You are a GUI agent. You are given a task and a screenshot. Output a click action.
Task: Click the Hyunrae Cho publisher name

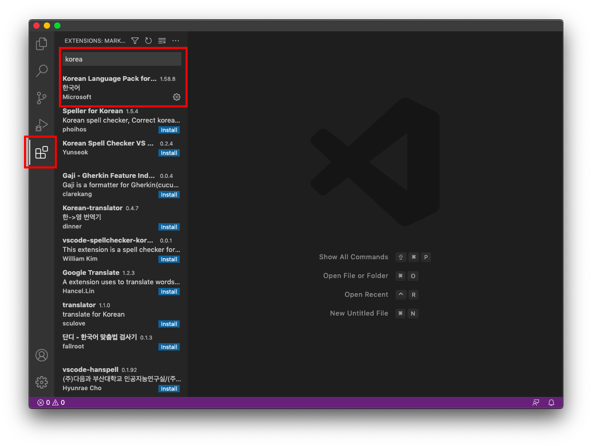82,388
